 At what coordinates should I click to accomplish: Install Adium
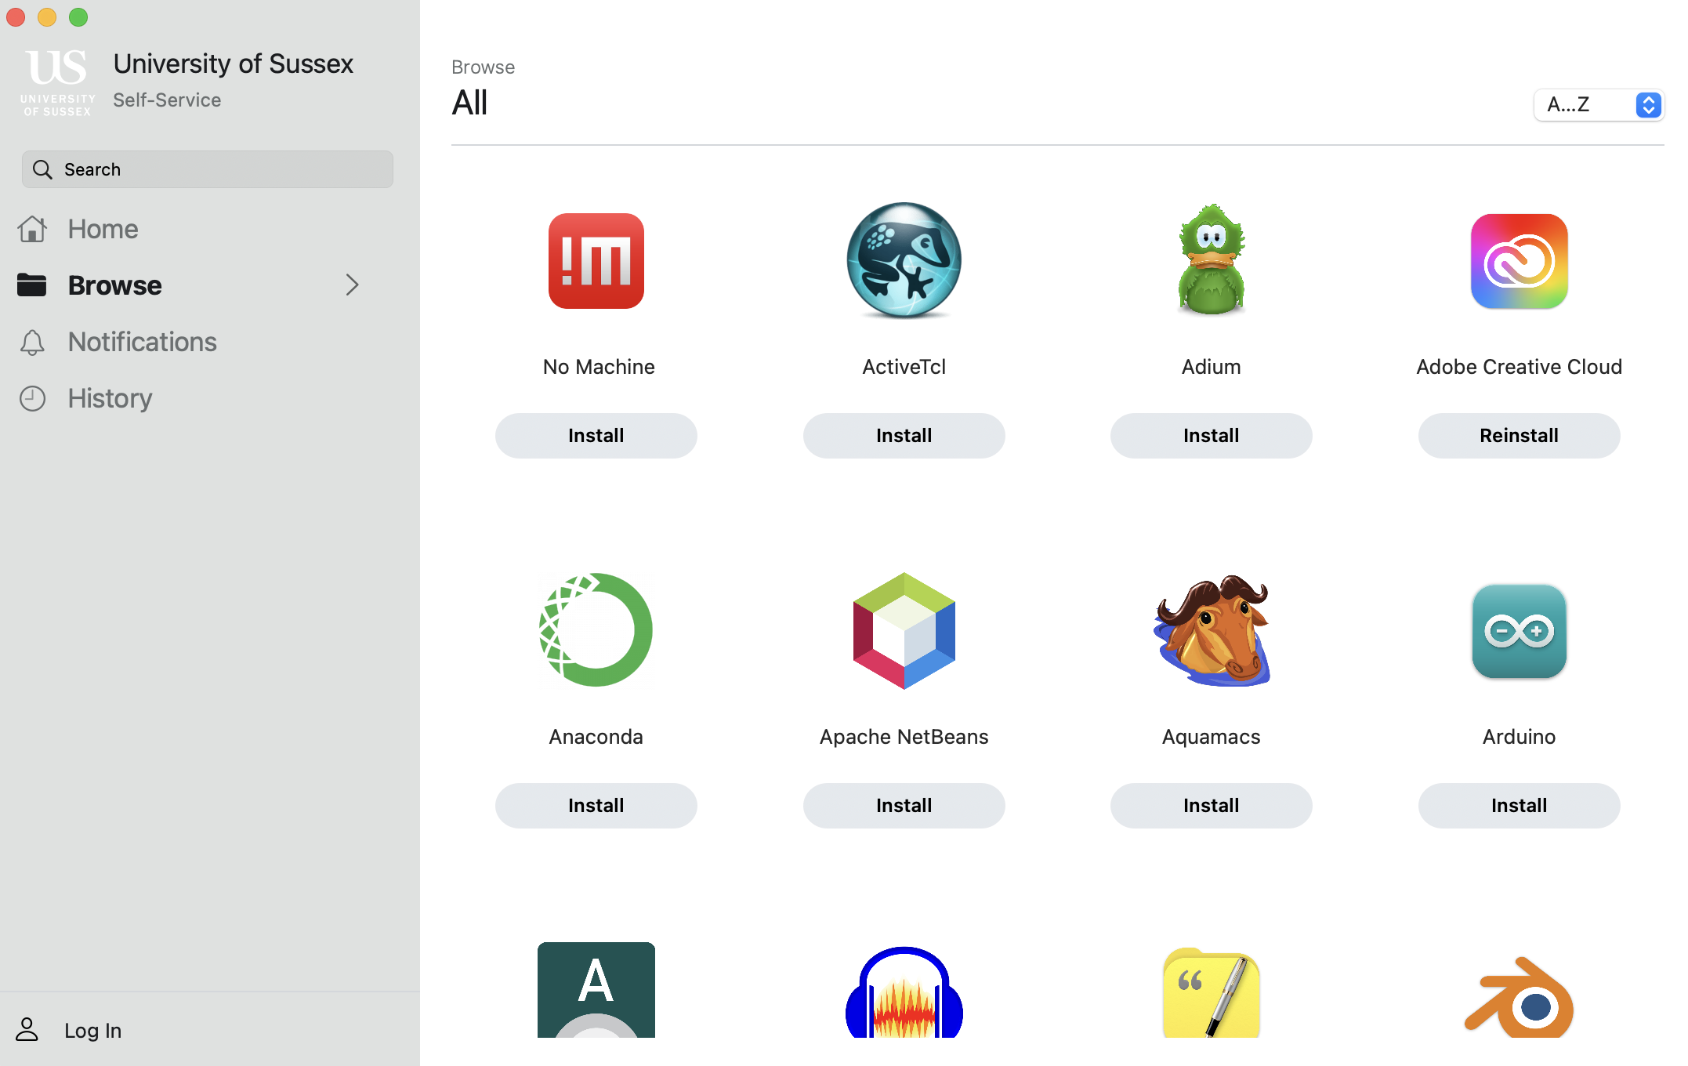coord(1211,436)
